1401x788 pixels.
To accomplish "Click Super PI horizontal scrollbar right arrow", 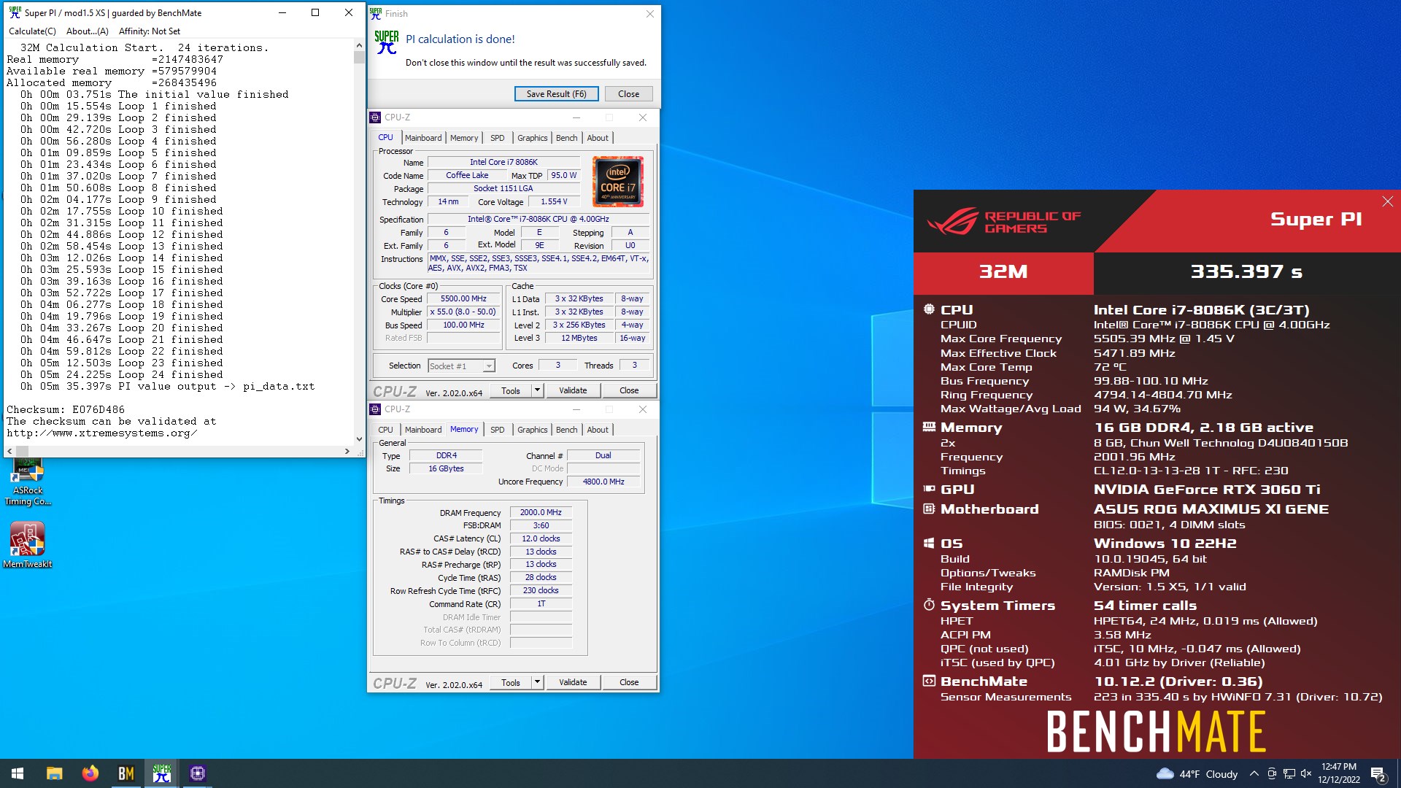I will 347,452.
